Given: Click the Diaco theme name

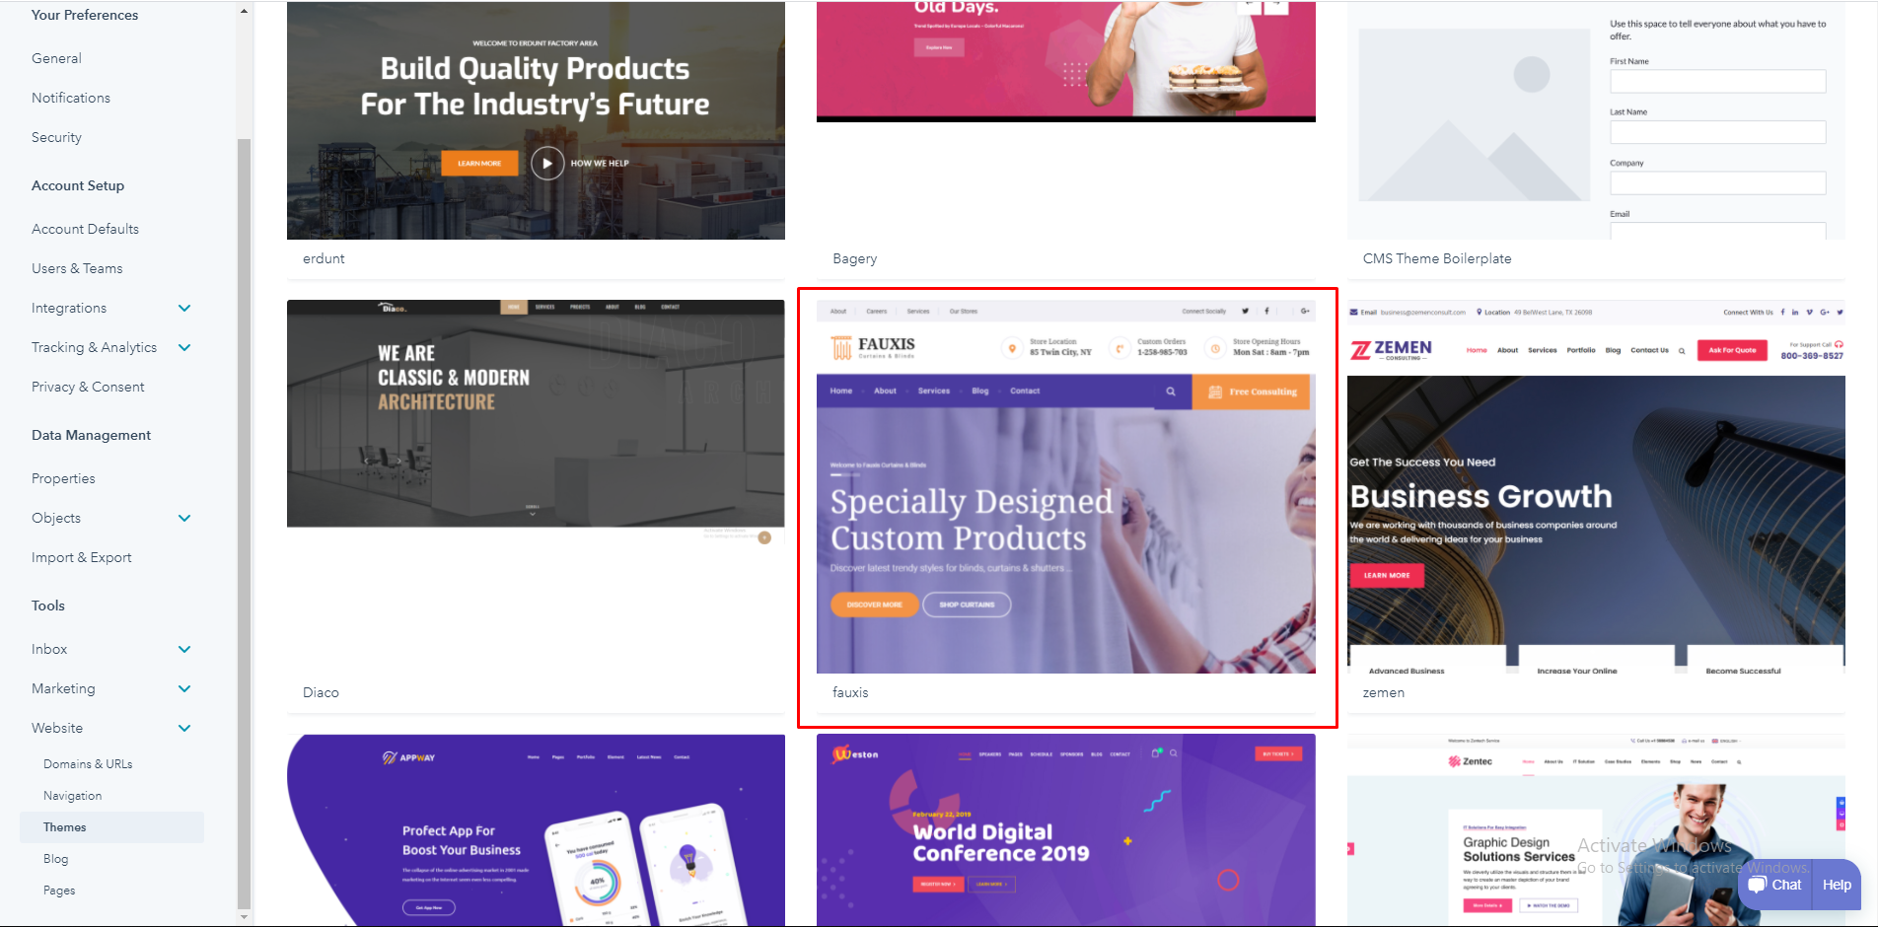Looking at the screenshot, I should pyautogui.click(x=321, y=692).
